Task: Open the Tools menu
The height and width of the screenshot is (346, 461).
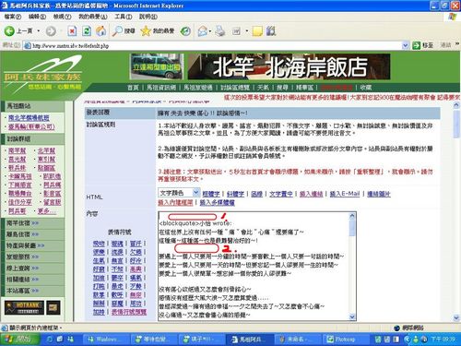Action: 124,17
